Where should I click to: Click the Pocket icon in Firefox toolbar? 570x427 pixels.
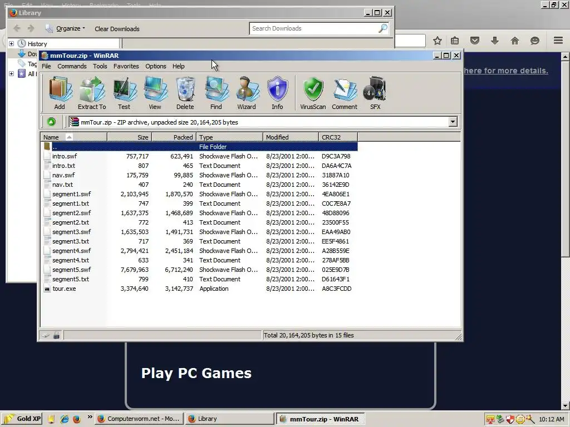(x=475, y=40)
